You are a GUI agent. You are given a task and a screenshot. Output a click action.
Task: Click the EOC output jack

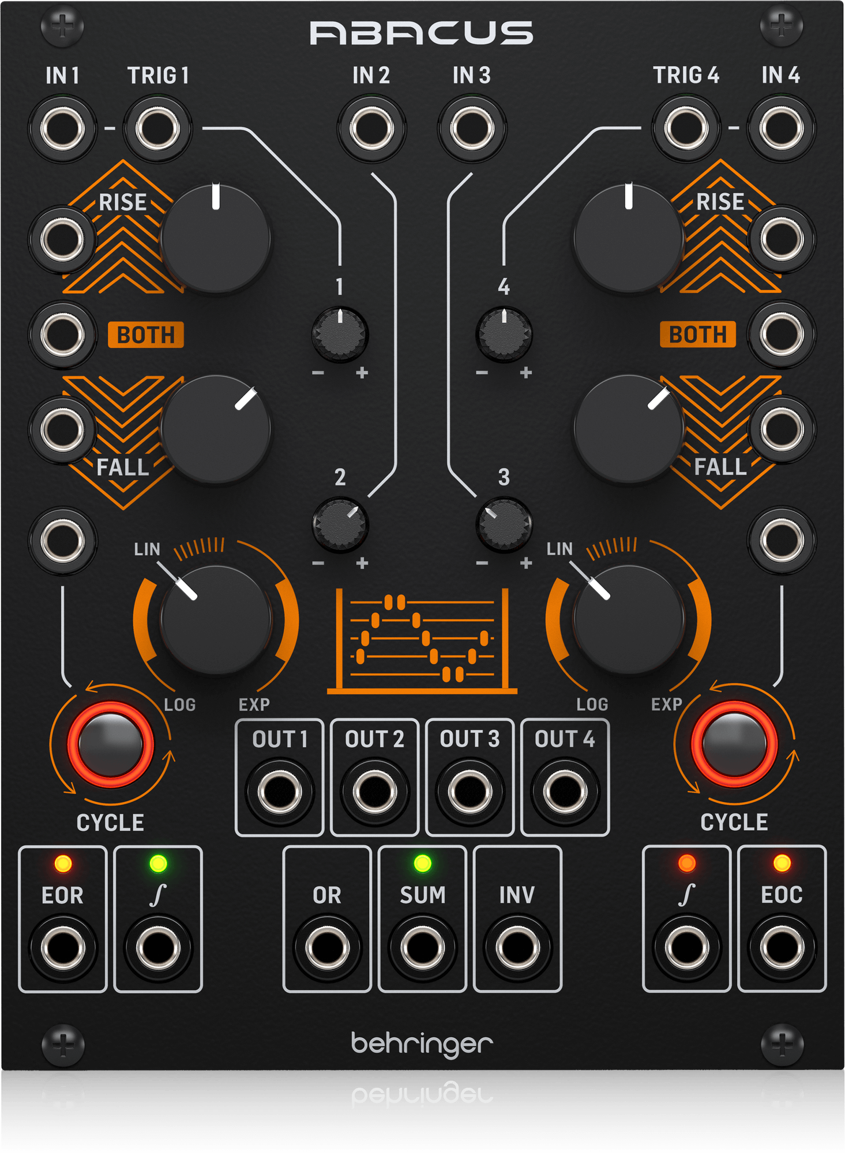click(782, 947)
